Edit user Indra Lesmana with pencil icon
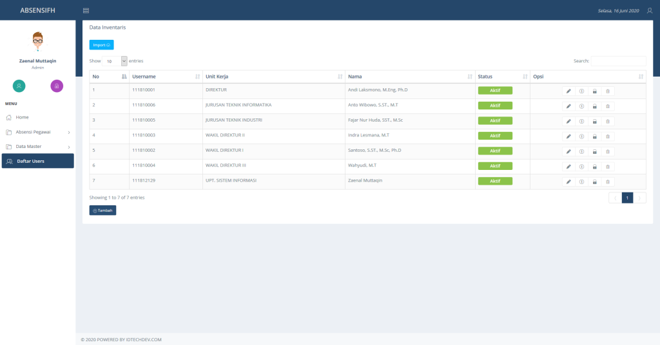Viewport: 660px width, 345px height. pos(568,136)
